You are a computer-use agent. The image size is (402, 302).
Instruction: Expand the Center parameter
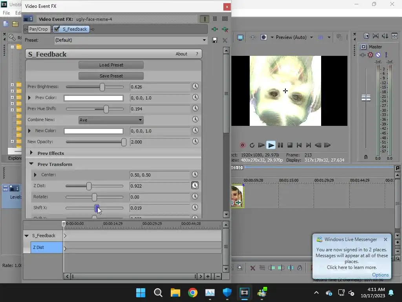pyautogui.click(x=35, y=175)
